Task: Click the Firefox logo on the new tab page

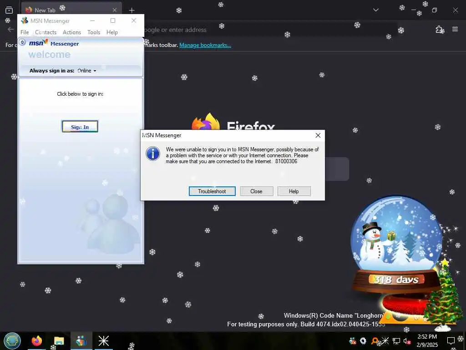Action: pos(206,122)
